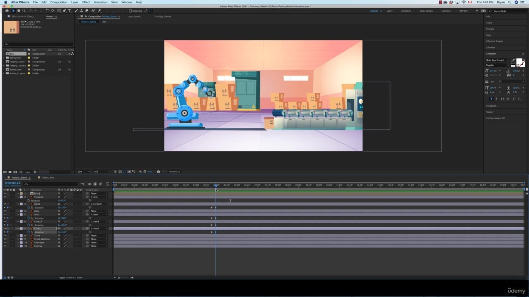Click the Search Help field

508,11
